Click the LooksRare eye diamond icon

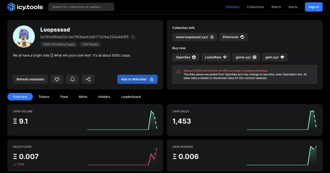point(225,57)
